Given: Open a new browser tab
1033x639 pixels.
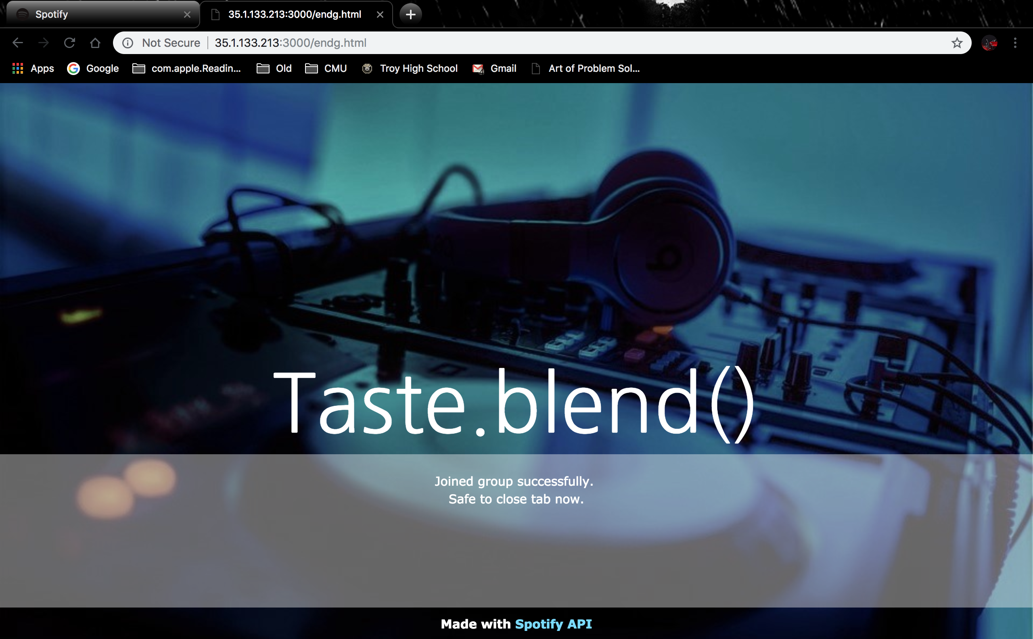Looking at the screenshot, I should [x=410, y=15].
